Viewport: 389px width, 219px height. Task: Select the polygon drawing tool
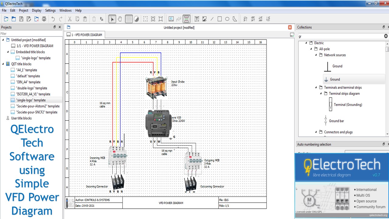(x=235, y=19)
